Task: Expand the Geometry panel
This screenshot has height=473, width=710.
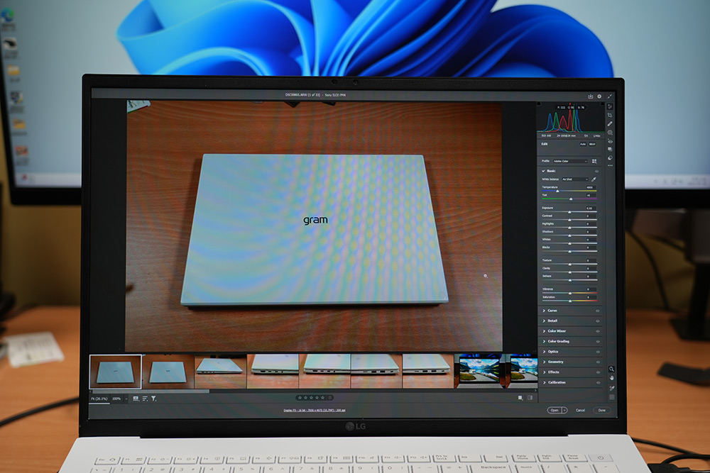Action: [x=544, y=362]
